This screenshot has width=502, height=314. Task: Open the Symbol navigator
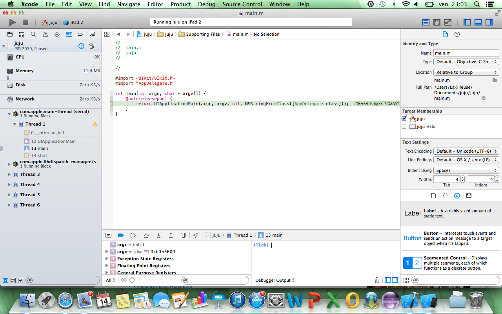coord(22,34)
